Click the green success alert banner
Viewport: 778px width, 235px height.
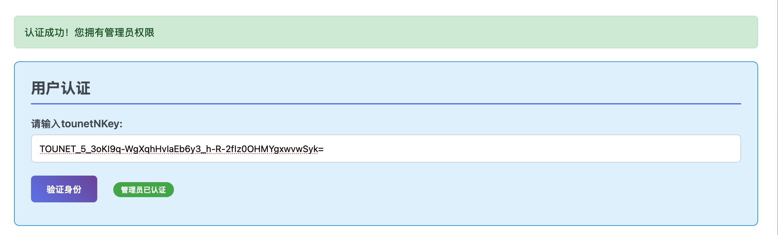click(x=386, y=32)
